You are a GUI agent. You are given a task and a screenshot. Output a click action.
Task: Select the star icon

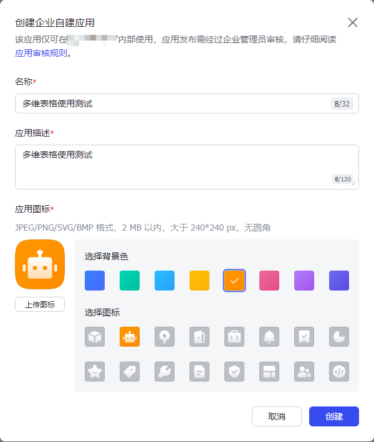pos(95,372)
